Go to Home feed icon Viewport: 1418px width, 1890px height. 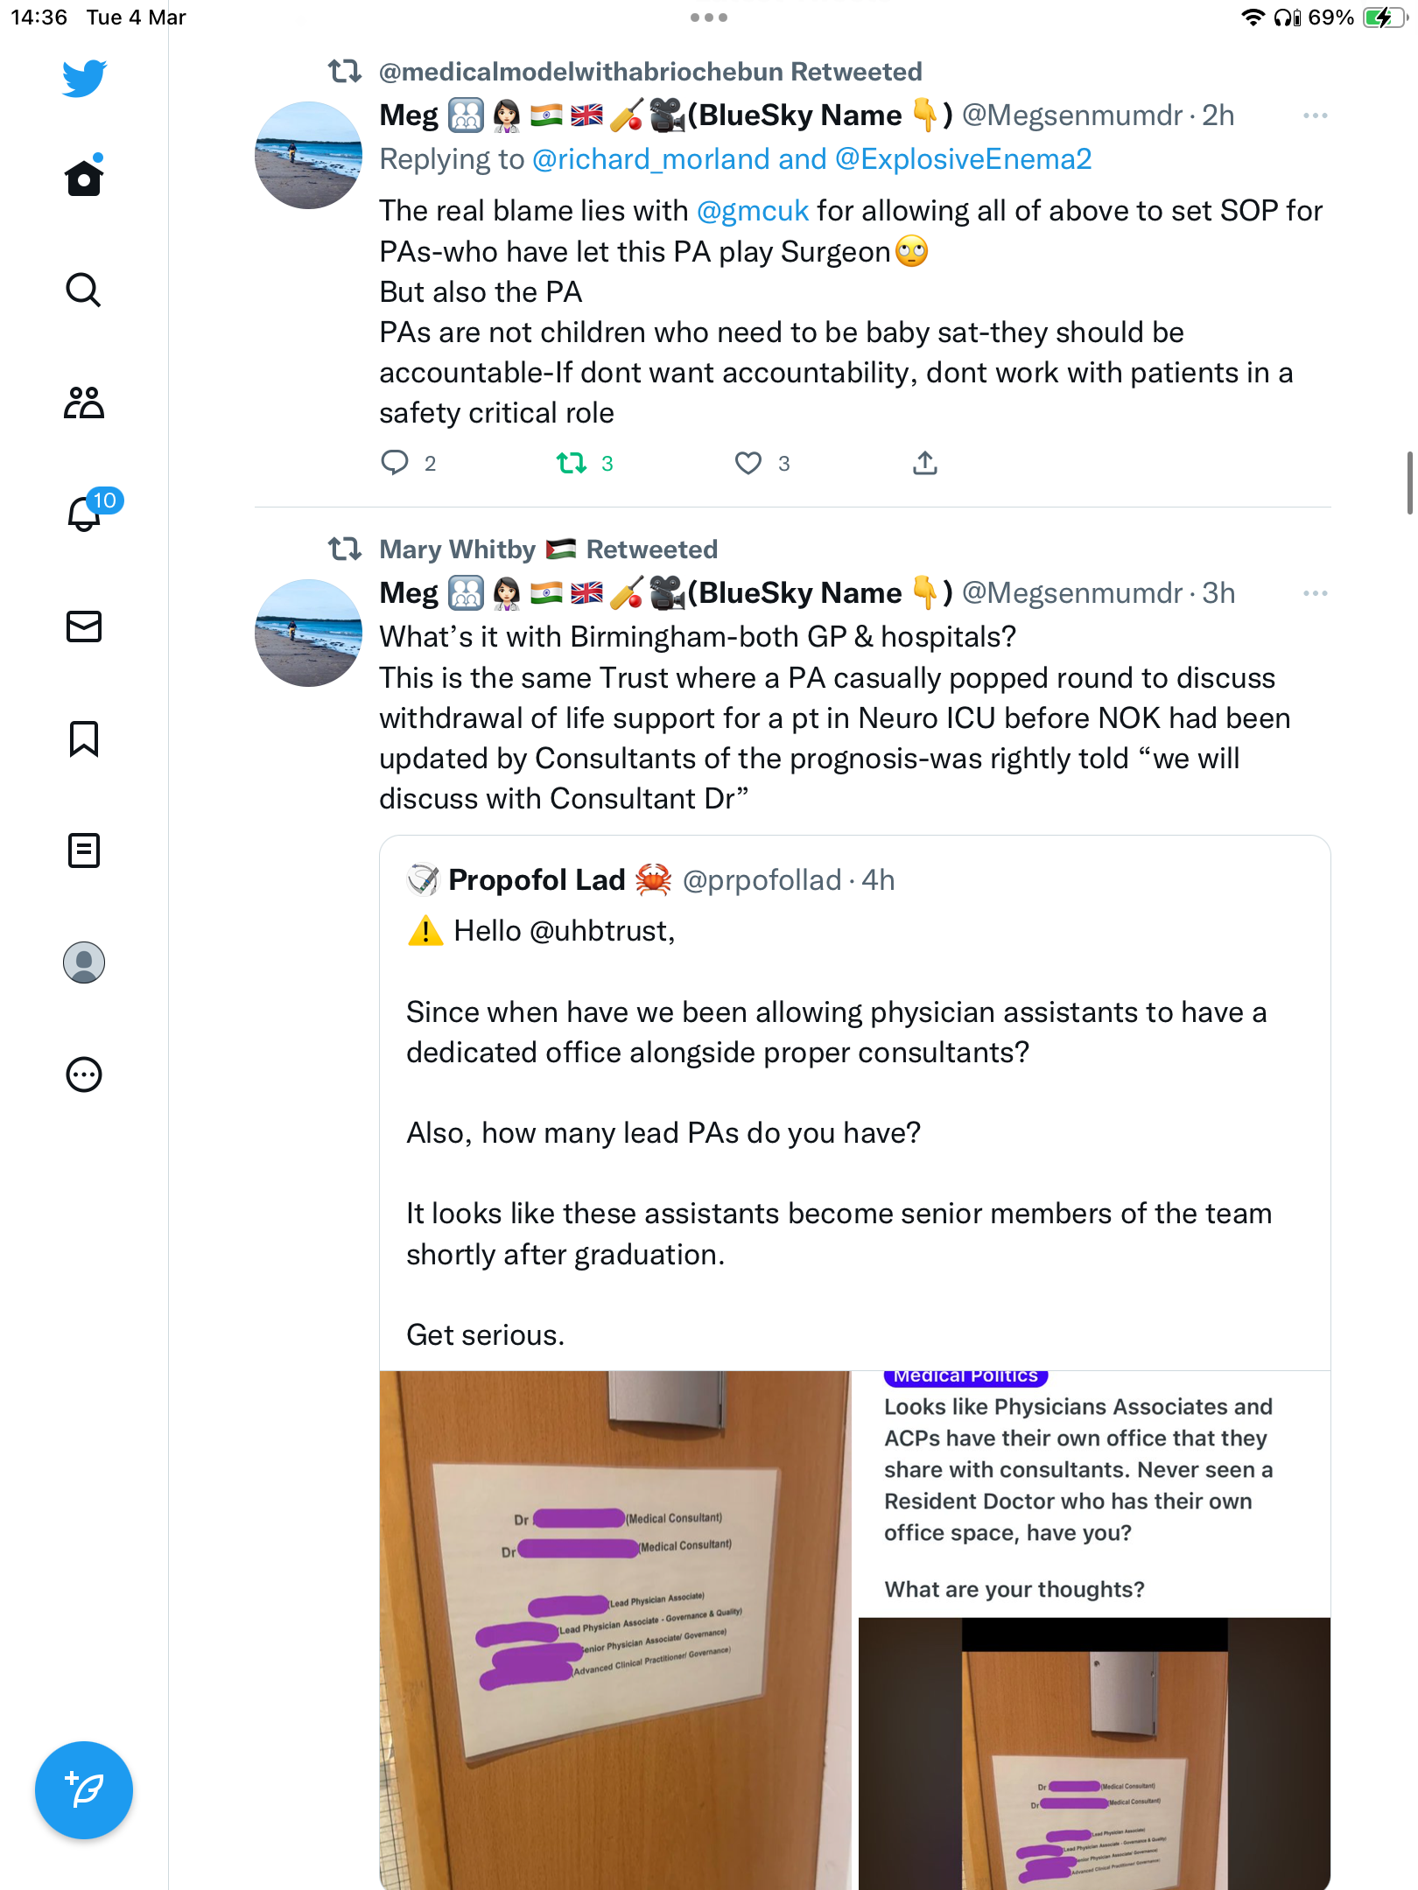(x=84, y=177)
